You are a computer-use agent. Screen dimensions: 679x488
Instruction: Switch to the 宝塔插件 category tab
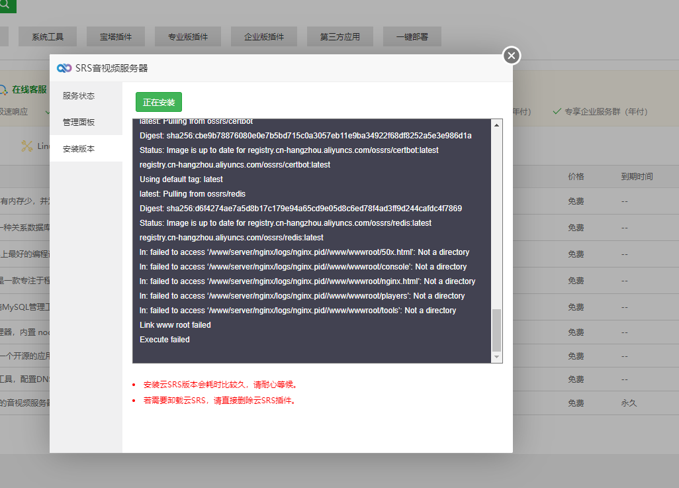pyautogui.click(x=116, y=37)
